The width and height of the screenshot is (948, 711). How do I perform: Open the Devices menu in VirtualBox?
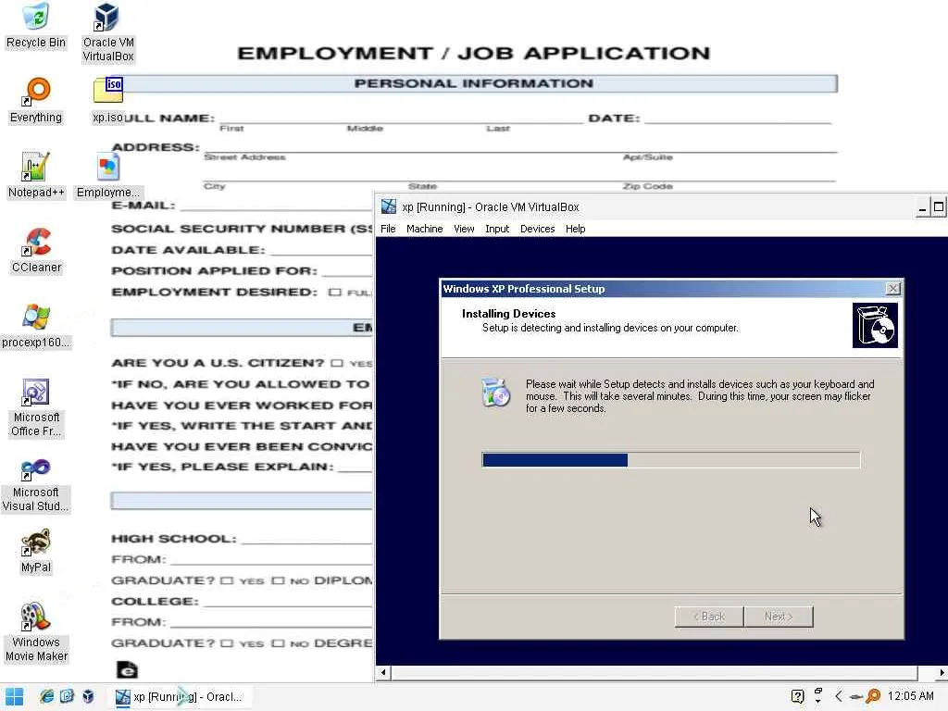coord(537,229)
